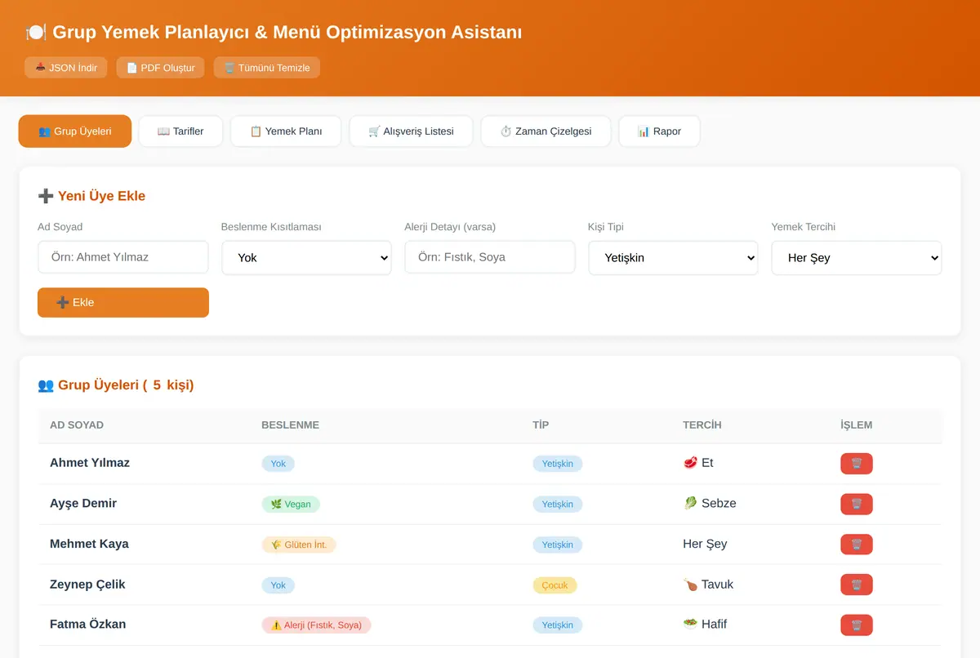980x658 pixels.
Task: Remove Mehmet Kaya using trash icon
Action: [x=856, y=545]
